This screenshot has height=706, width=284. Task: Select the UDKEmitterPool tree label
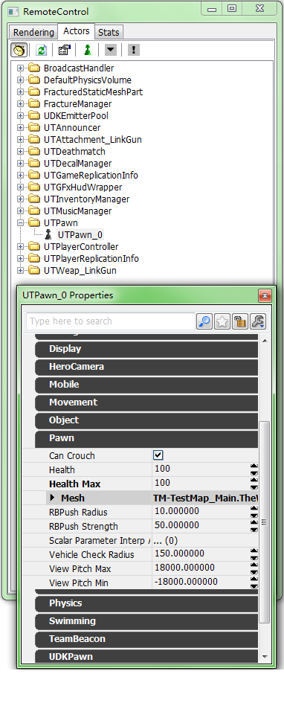pyautogui.click(x=76, y=116)
